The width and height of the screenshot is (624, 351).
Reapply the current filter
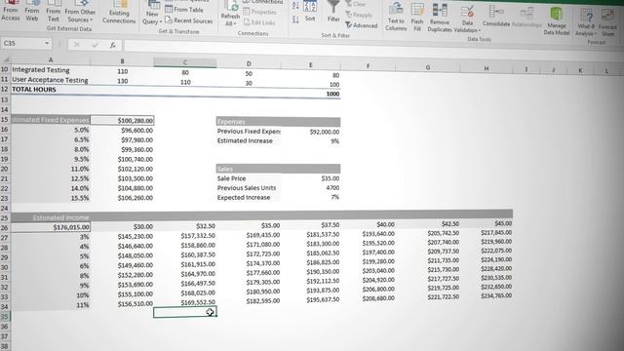point(360,15)
